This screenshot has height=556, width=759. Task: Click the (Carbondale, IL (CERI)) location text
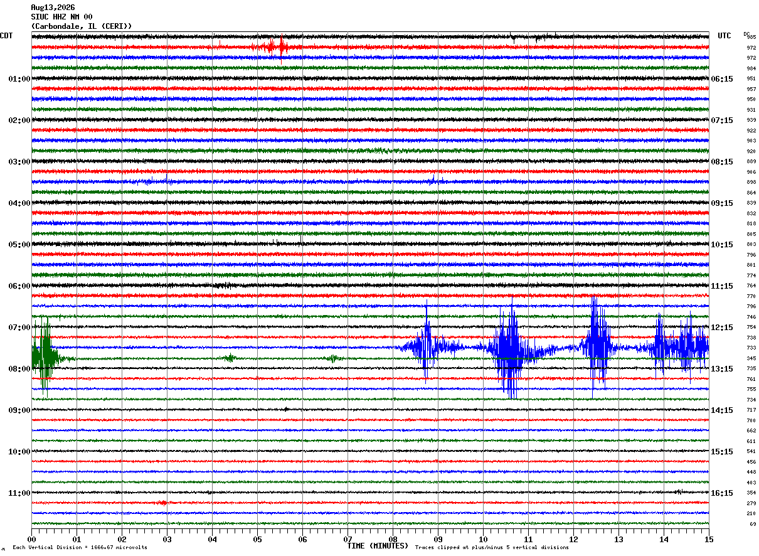click(x=82, y=26)
